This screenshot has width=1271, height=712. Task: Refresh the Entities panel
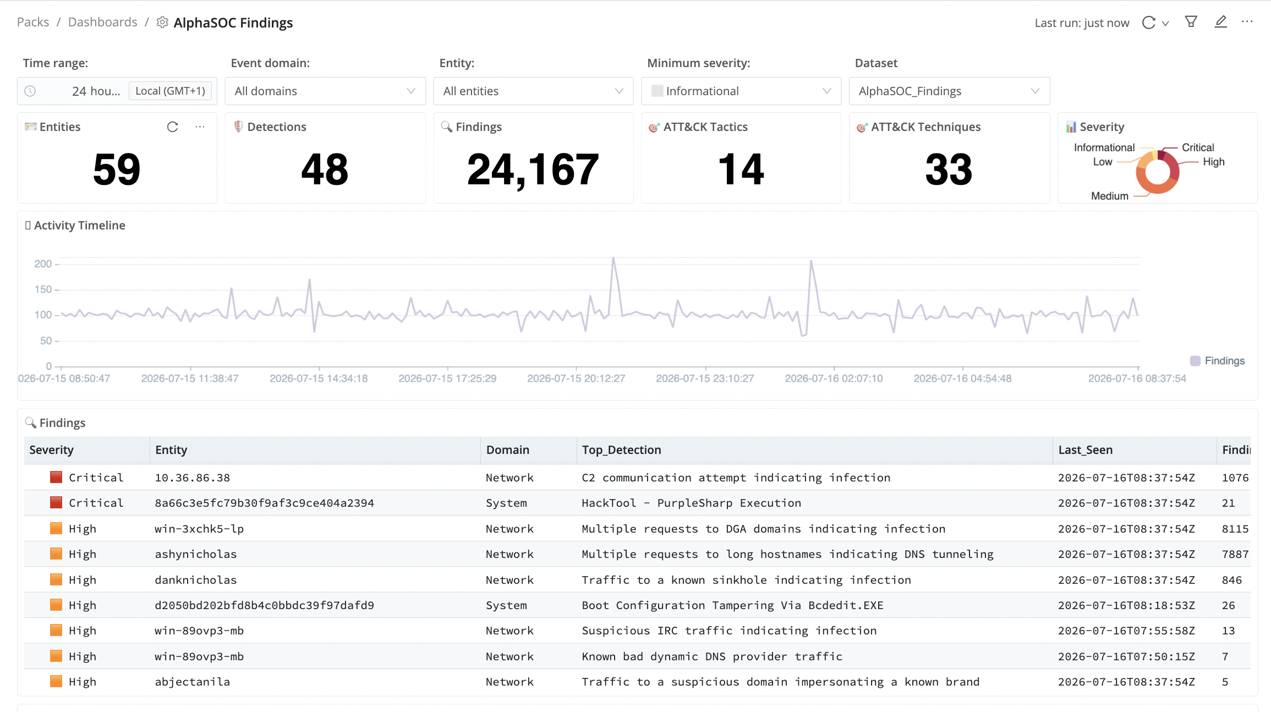click(172, 127)
